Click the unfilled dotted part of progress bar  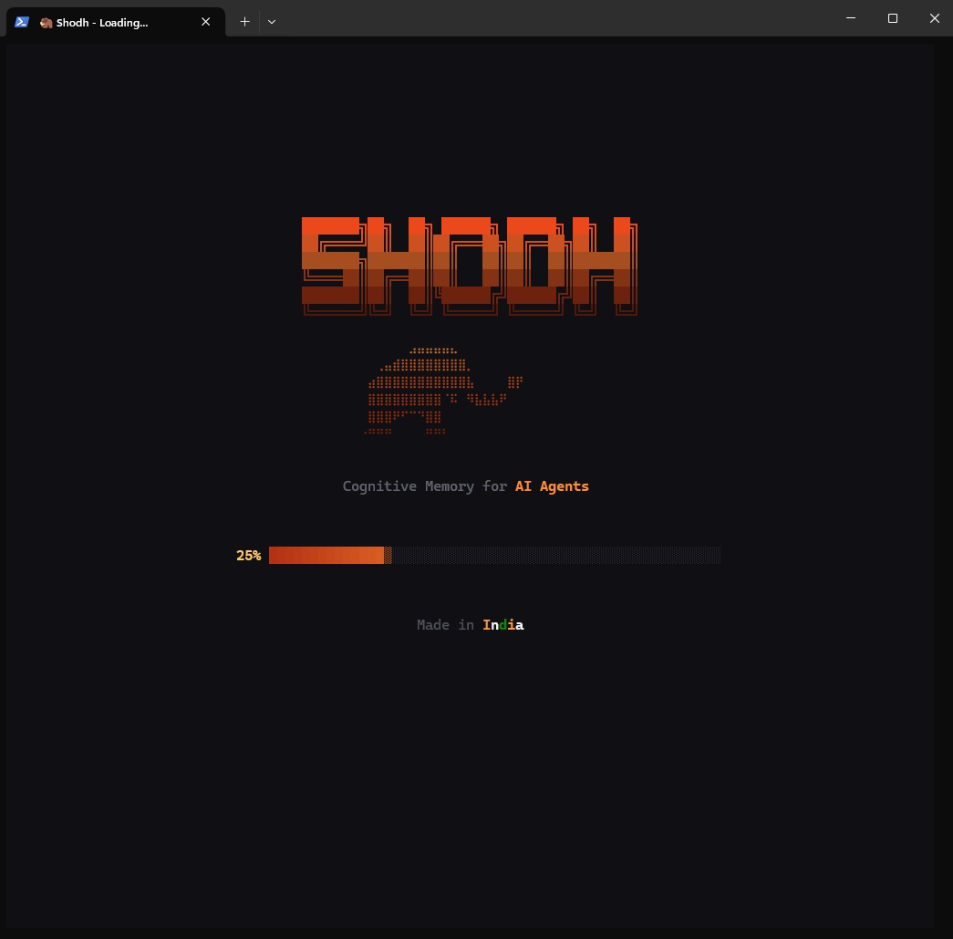[x=556, y=555]
